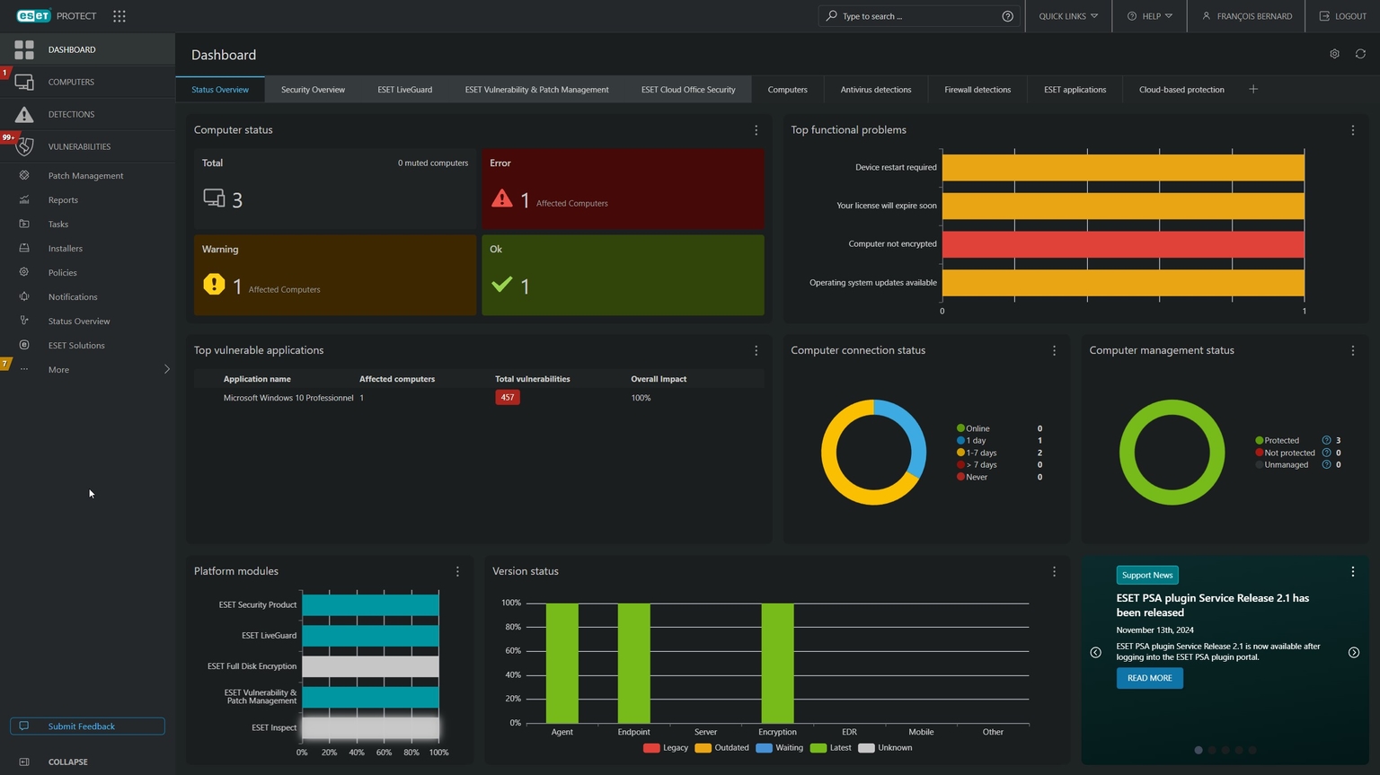The image size is (1380, 775).
Task: Click Read More on support news
Action: point(1149,678)
